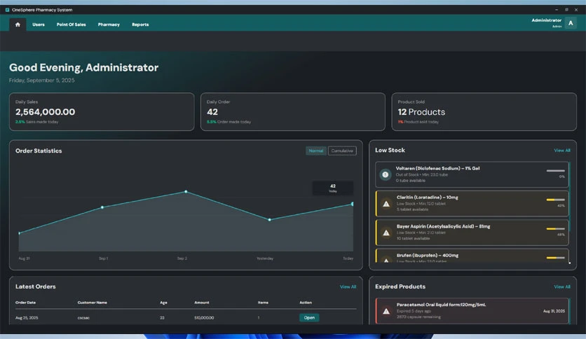Click the OneSphere app logo in title bar
The width and height of the screenshot is (586, 339).
(7, 10)
